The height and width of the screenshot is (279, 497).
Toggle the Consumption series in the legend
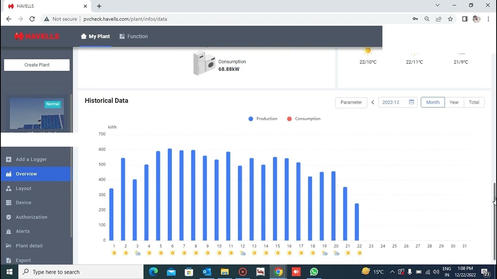coord(304,119)
